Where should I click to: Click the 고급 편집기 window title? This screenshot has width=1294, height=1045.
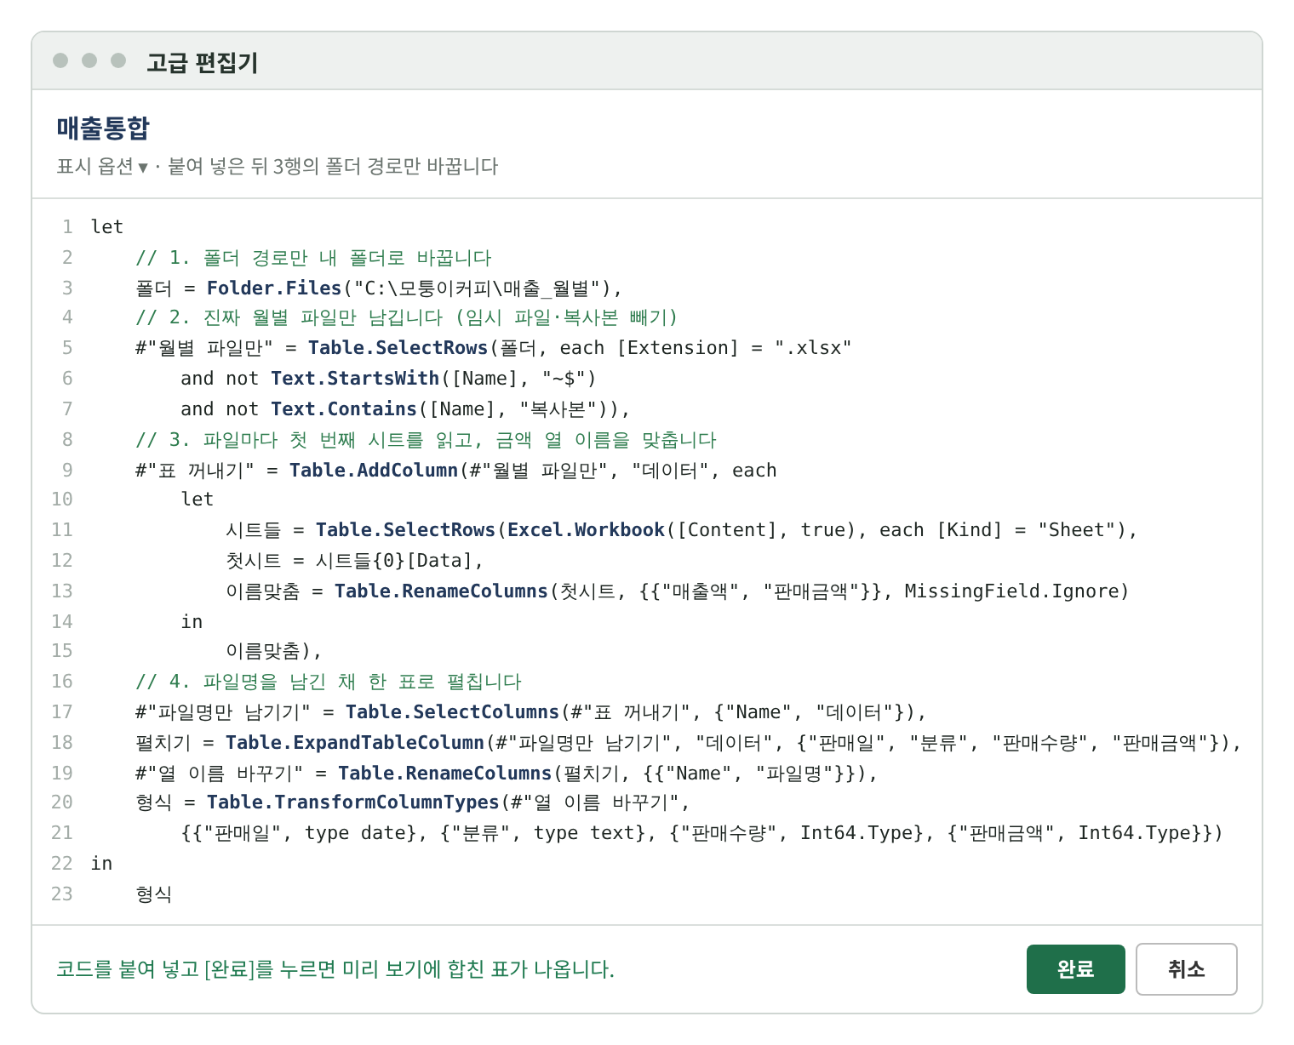point(202,62)
